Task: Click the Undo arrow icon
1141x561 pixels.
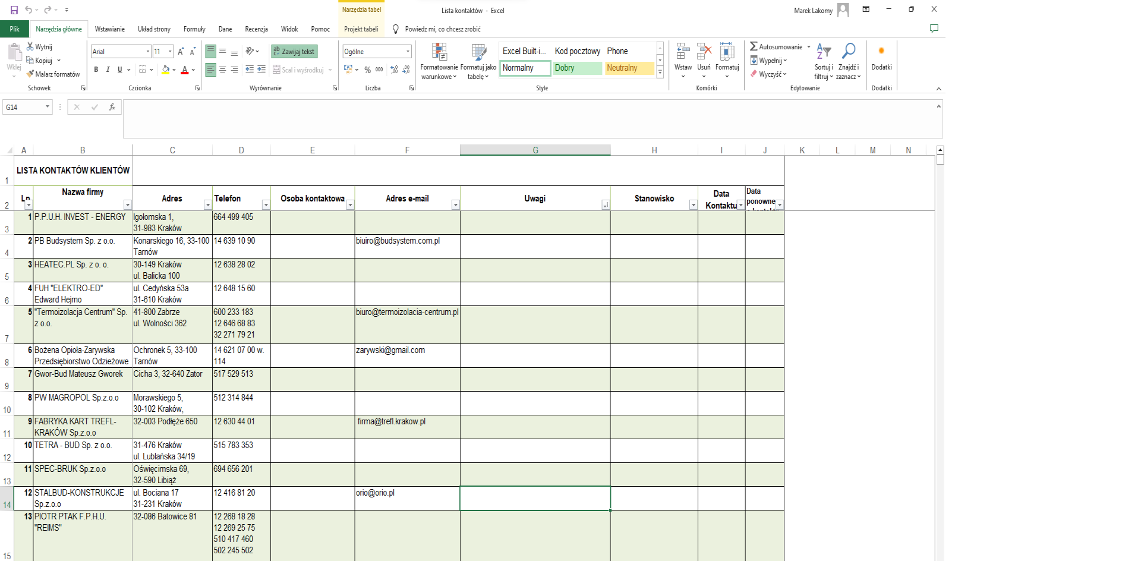Action: 29,10
